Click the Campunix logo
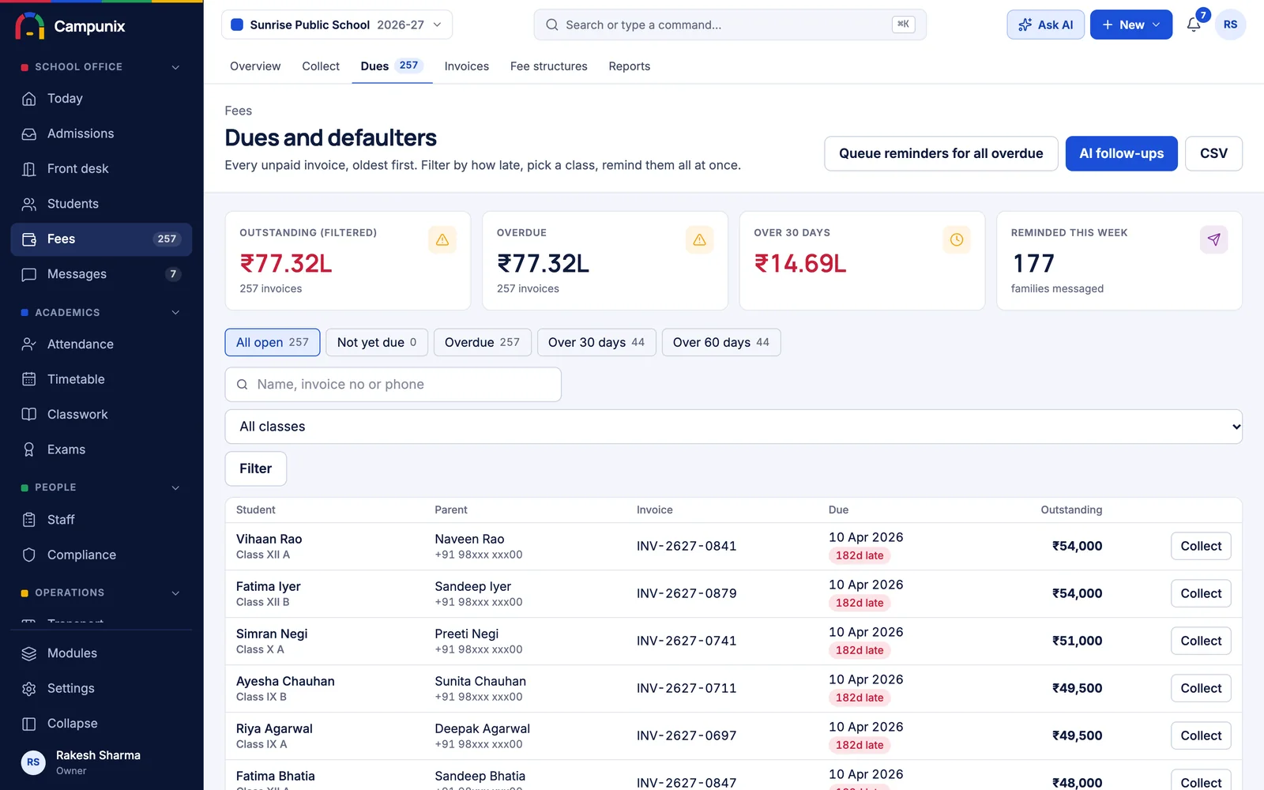The image size is (1264, 790). coord(70,26)
